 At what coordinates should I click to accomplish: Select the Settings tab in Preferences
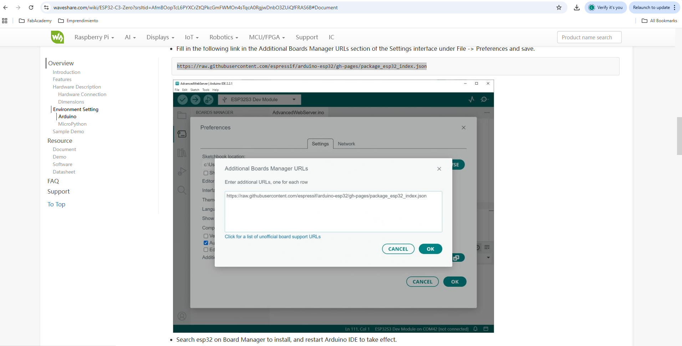tap(320, 144)
